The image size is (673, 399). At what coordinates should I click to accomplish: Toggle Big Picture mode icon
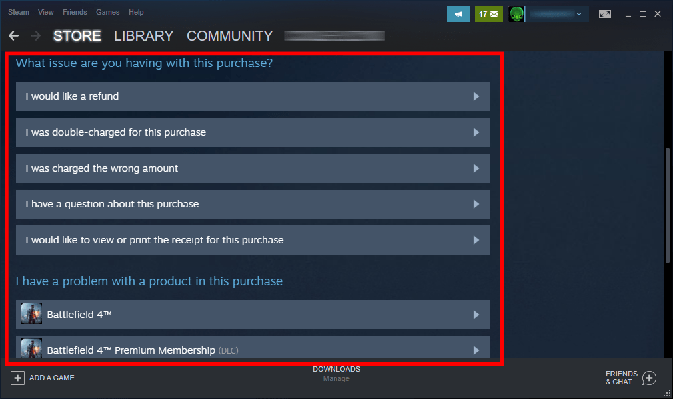(605, 14)
